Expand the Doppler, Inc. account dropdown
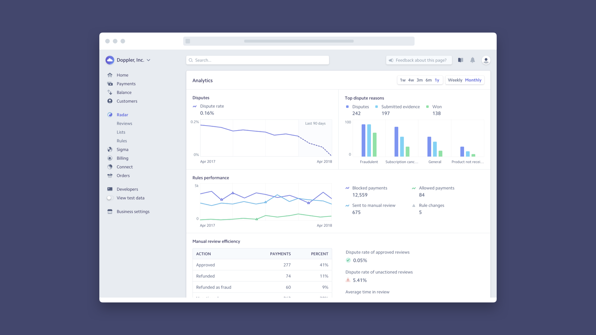This screenshot has width=596, height=335. pos(149,60)
